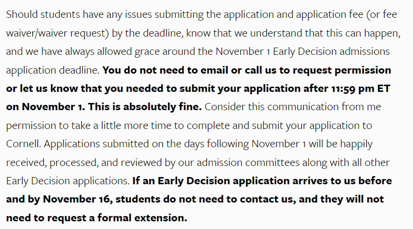Image resolution: width=413 pixels, height=229 pixels.
Task: Click the bold text "or let us know"
Action: (x=38, y=89)
